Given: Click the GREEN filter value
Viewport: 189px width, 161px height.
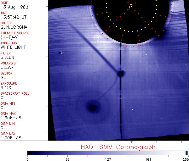Looking at the screenshot, I should (7, 57).
